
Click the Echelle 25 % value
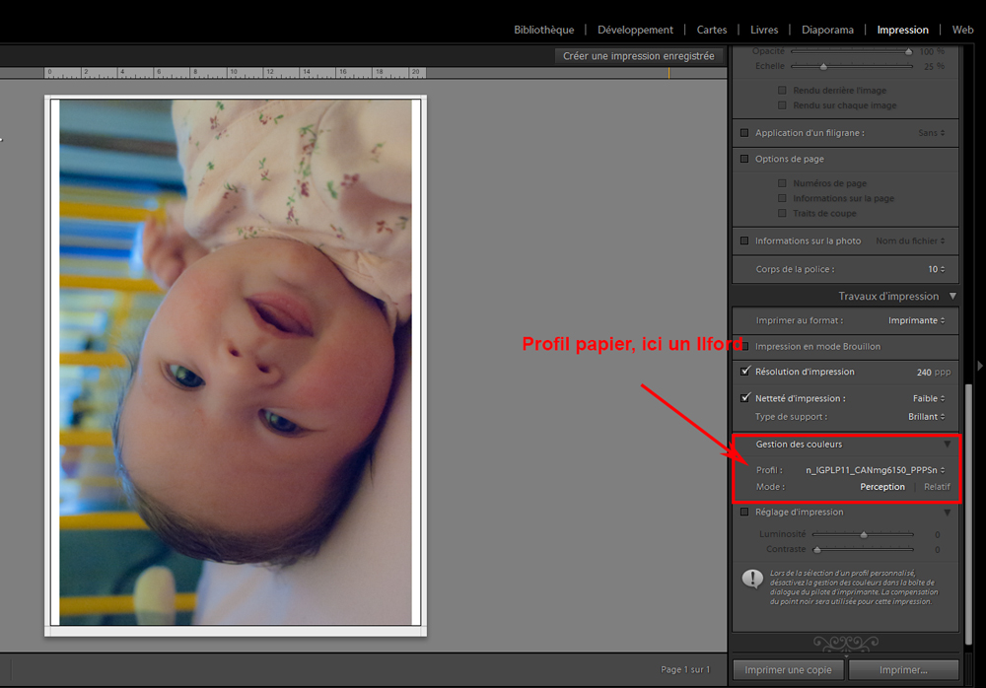[x=934, y=66]
